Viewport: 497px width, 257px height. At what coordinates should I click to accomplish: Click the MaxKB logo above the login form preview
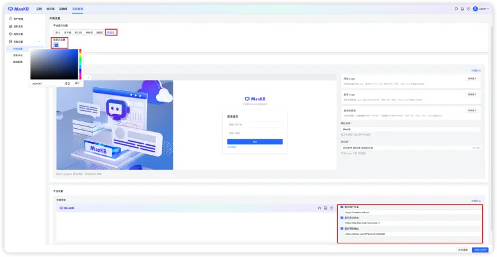255,99
